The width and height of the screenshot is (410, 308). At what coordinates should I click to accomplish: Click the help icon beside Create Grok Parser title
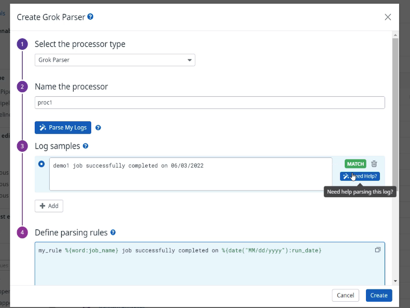point(90,17)
